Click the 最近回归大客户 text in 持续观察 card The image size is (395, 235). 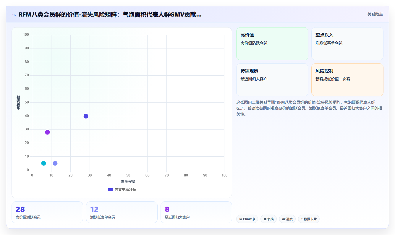coord(254,79)
